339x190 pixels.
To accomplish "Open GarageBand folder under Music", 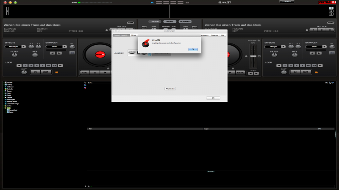I will point(13,110).
